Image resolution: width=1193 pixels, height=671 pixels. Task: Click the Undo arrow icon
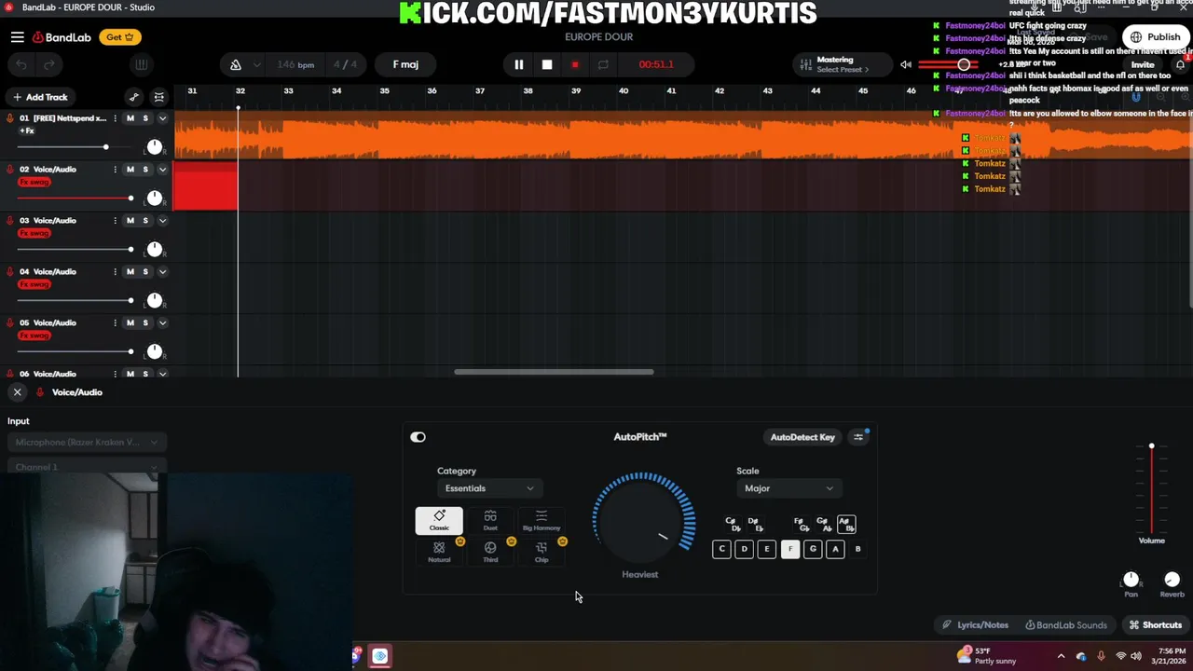(x=21, y=64)
